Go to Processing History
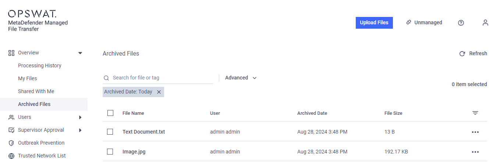504x163 pixels. pos(40,65)
